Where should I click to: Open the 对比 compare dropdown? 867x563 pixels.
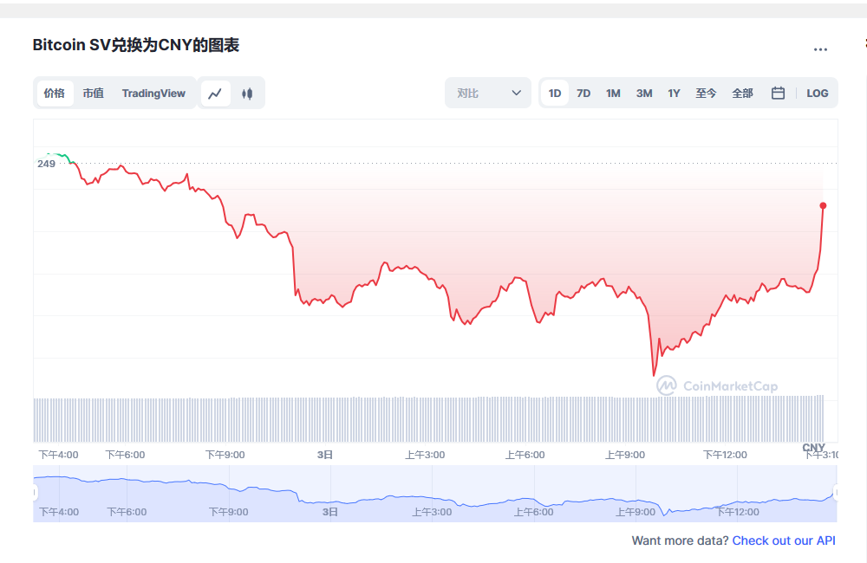click(x=488, y=93)
